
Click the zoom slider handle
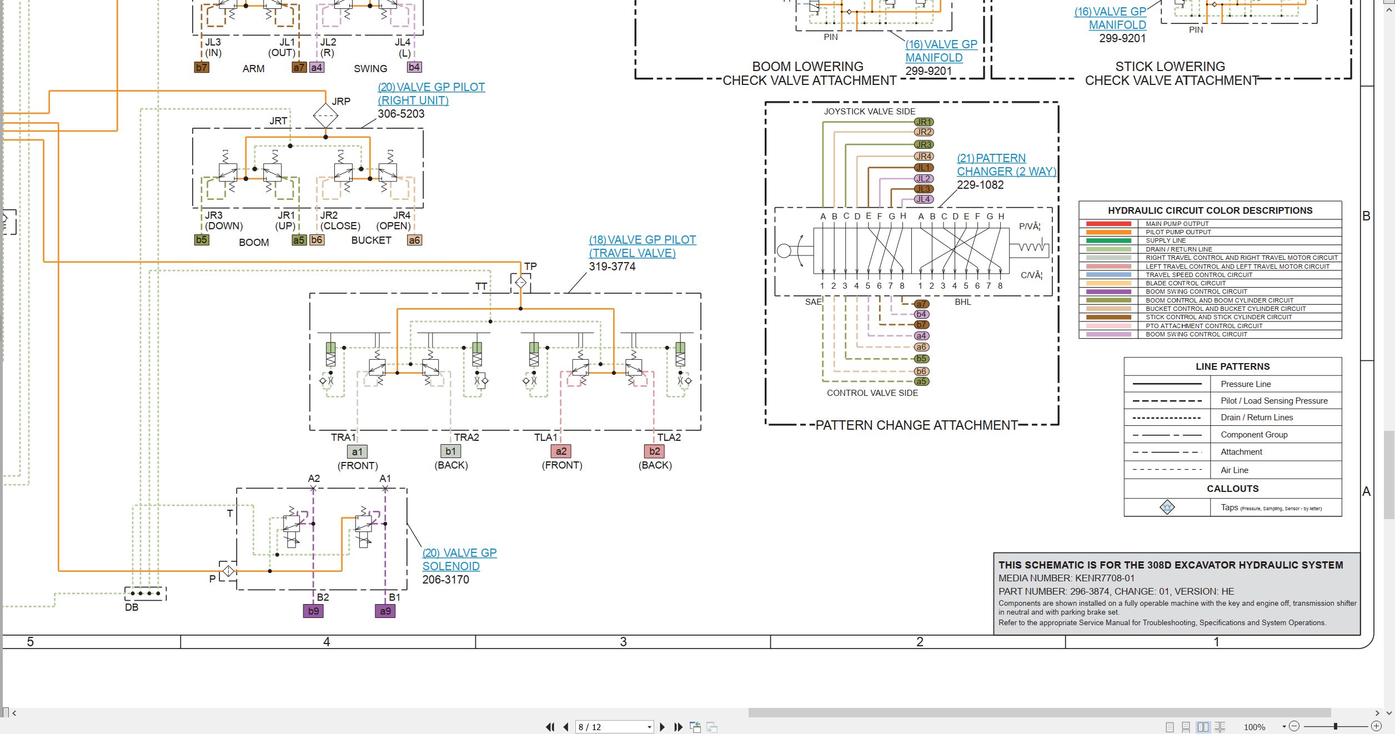[1336, 726]
